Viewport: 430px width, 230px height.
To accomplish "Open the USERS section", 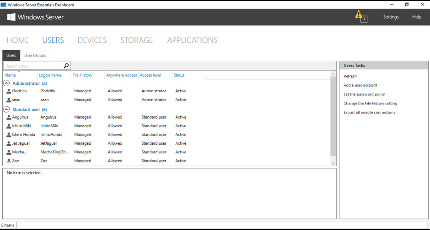I will tap(53, 40).
